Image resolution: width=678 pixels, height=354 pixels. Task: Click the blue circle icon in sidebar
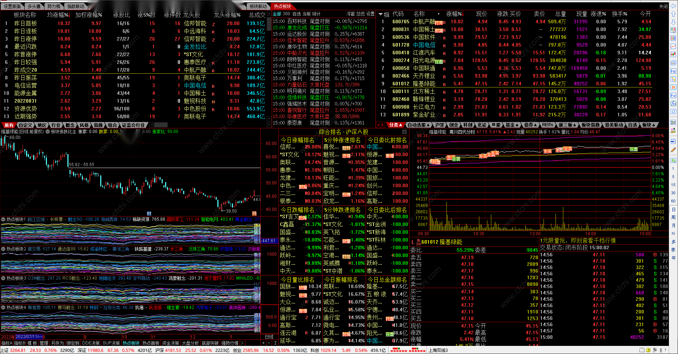click(x=673, y=112)
